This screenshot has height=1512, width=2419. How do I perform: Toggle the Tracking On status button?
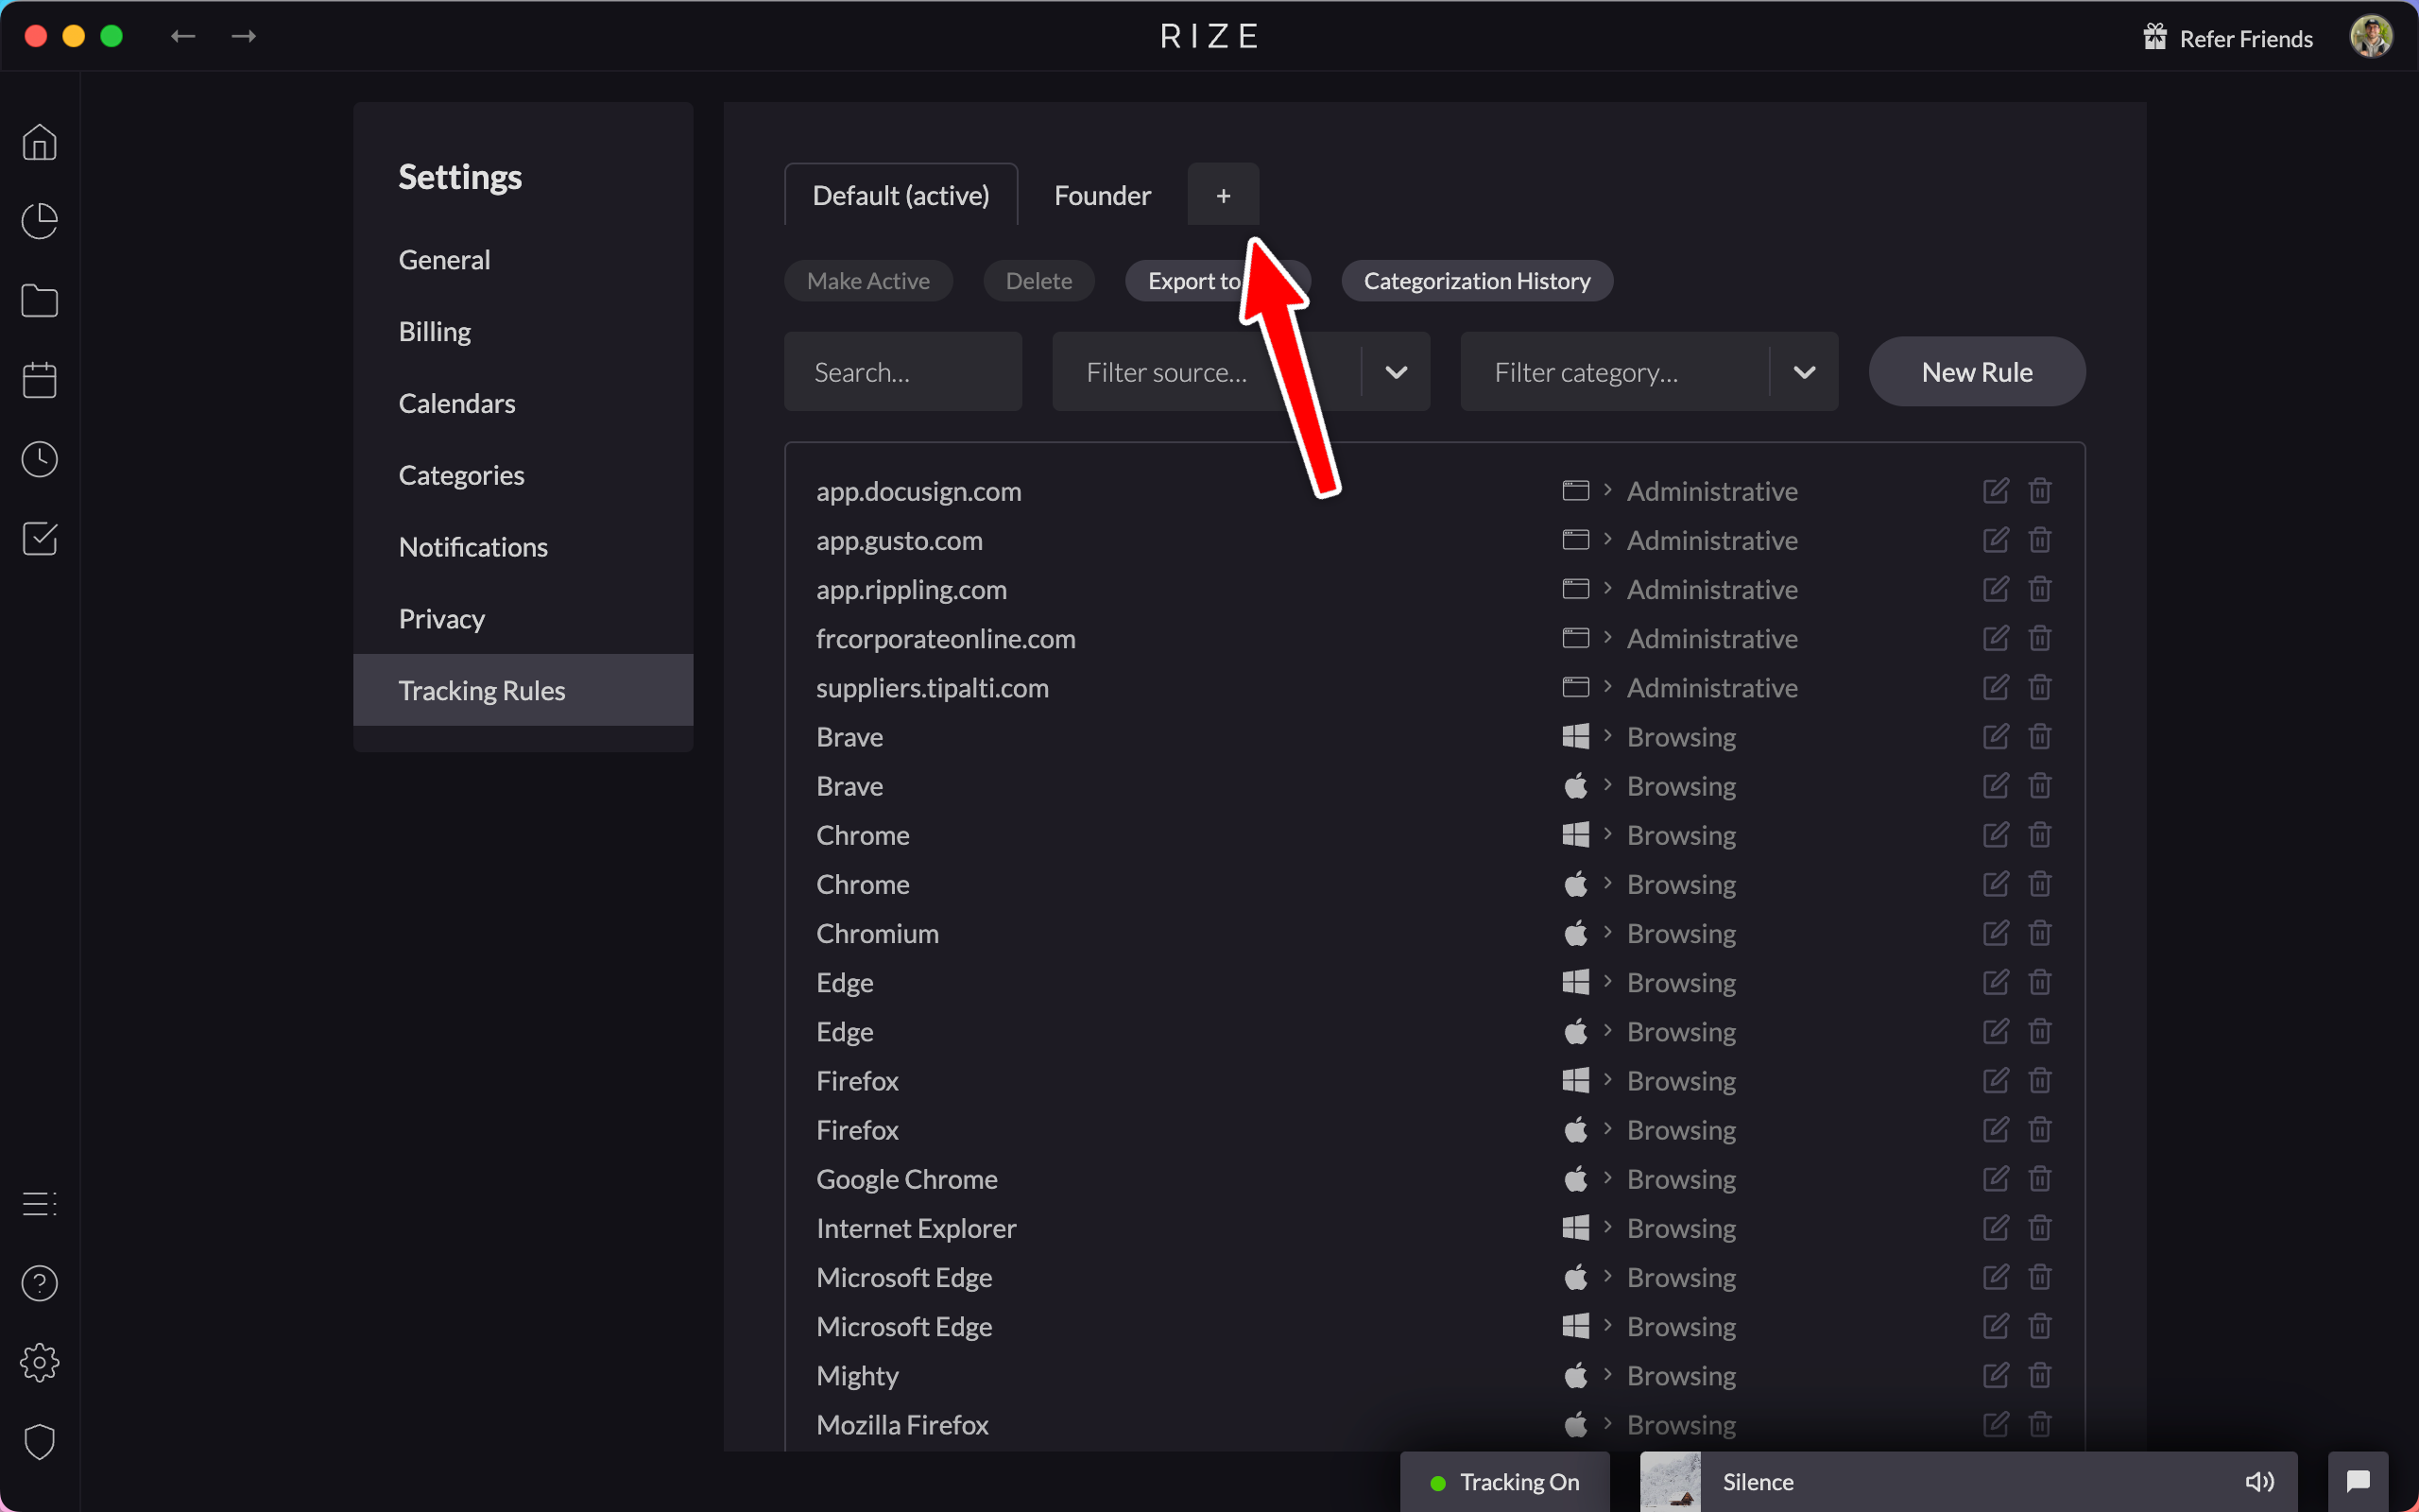(x=1504, y=1481)
